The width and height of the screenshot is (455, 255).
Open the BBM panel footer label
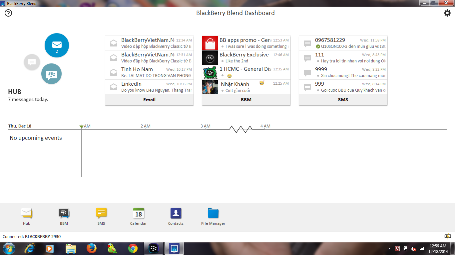pos(246,100)
